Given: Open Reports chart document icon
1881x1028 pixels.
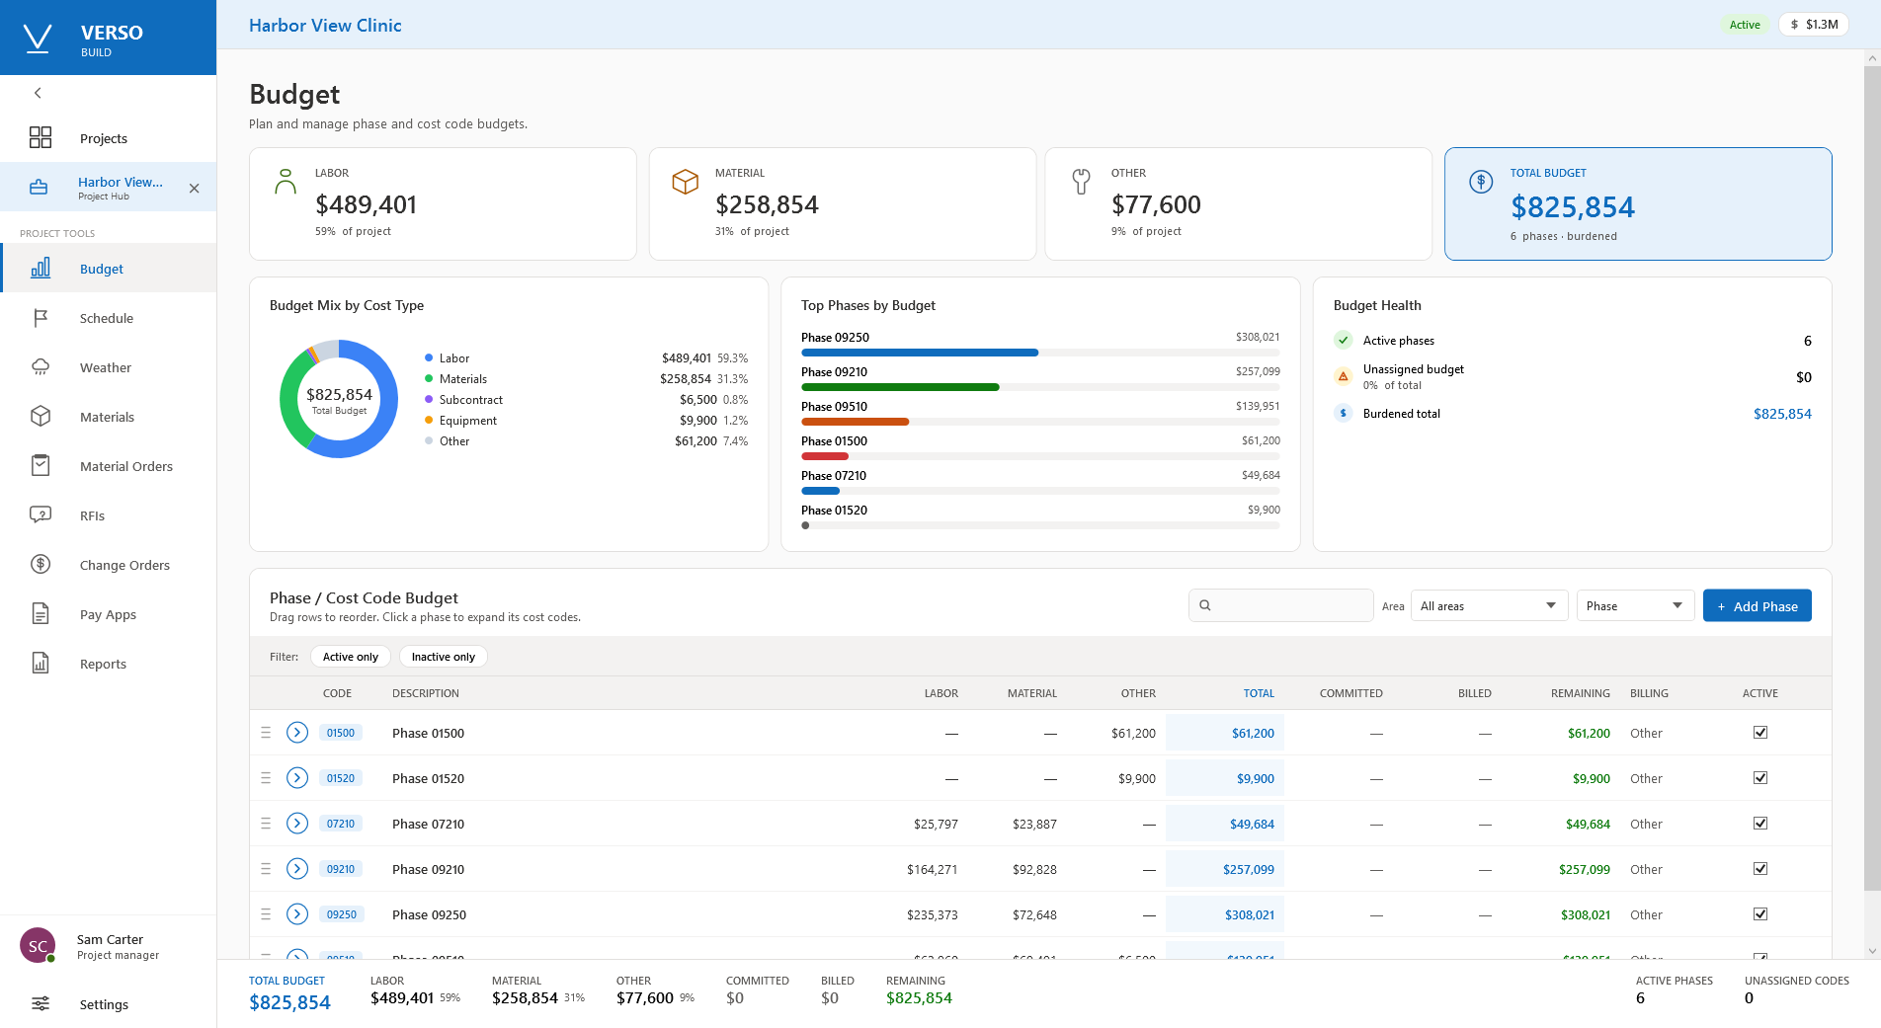Looking at the screenshot, I should [41, 664].
